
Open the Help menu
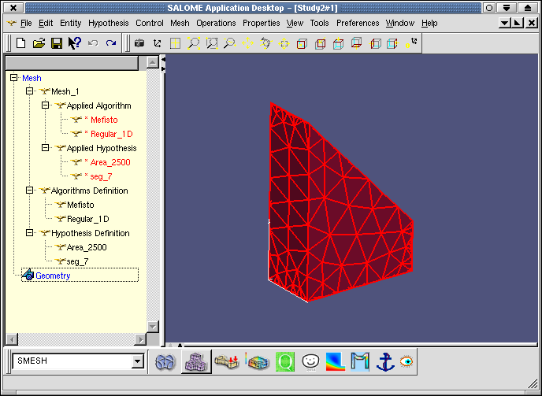(429, 23)
